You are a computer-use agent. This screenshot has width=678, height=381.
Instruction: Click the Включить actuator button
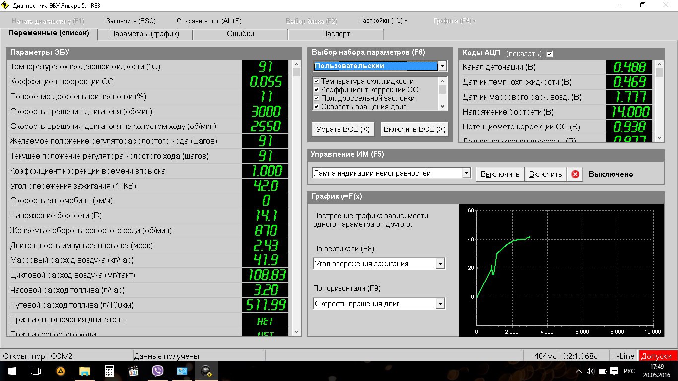point(545,174)
